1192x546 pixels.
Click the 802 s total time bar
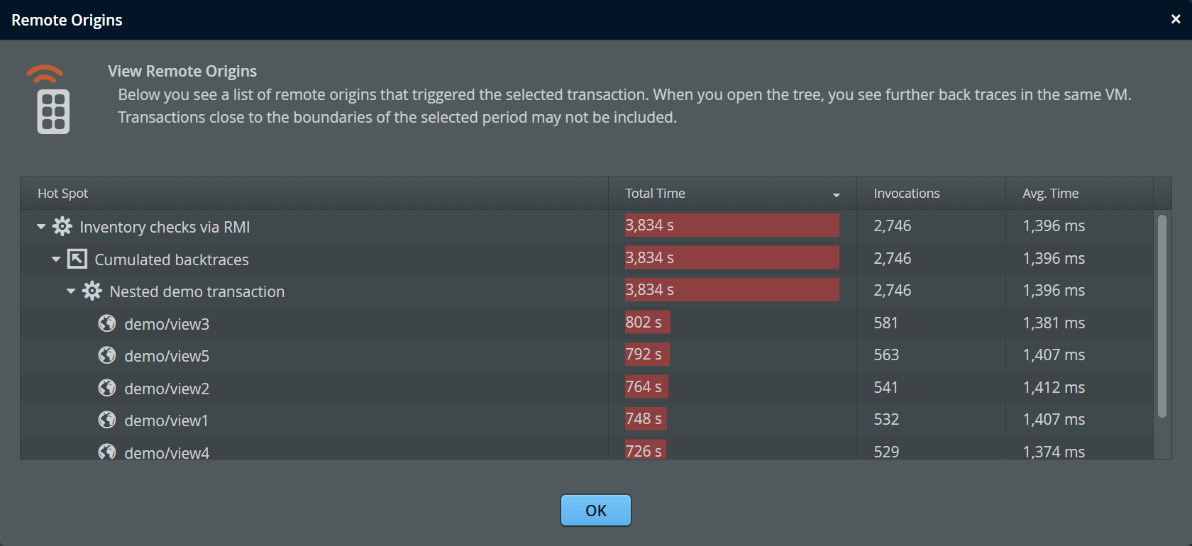pos(647,323)
